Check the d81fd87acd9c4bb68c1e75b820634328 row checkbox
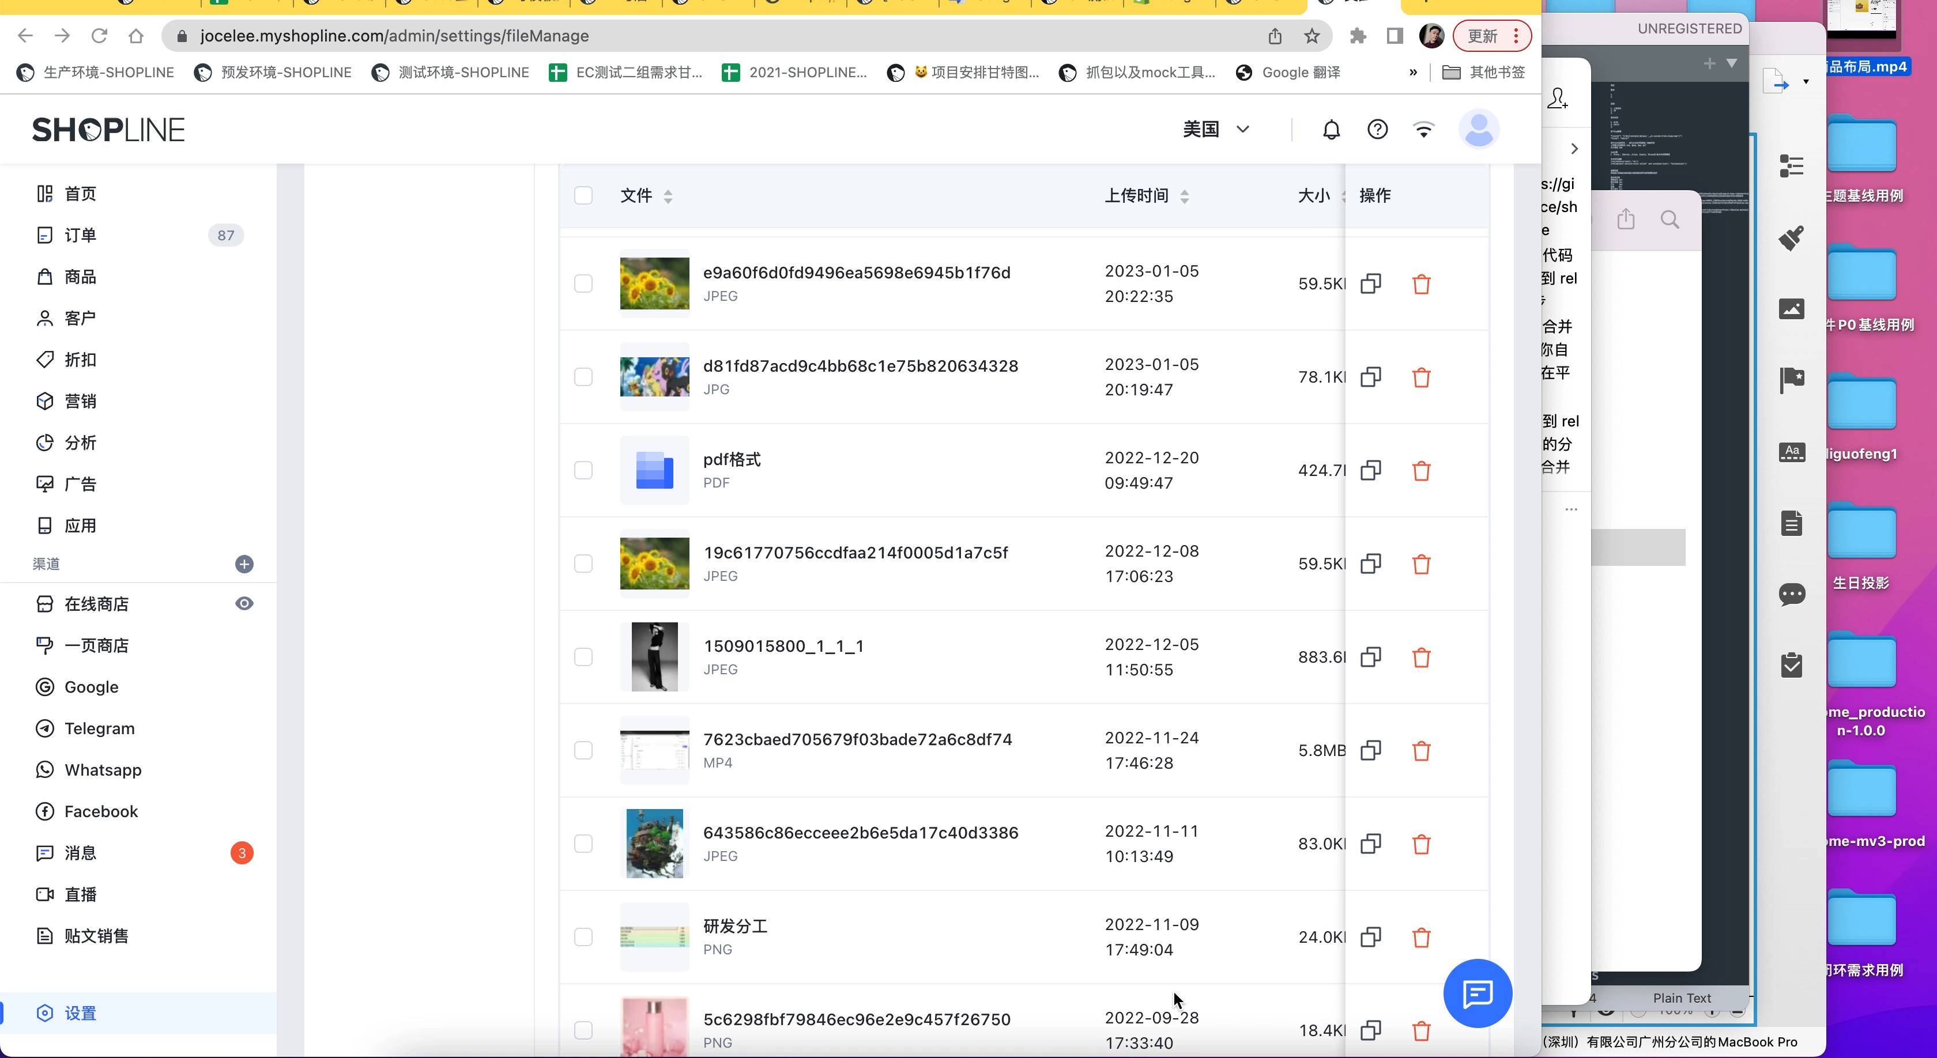Image resolution: width=1937 pixels, height=1058 pixels. [x=583, y=376]
